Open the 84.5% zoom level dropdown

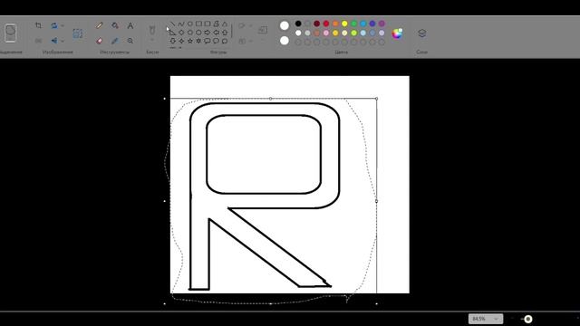486,319
